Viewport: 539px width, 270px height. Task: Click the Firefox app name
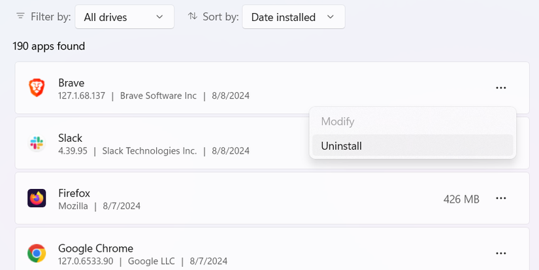coord(74,193)
